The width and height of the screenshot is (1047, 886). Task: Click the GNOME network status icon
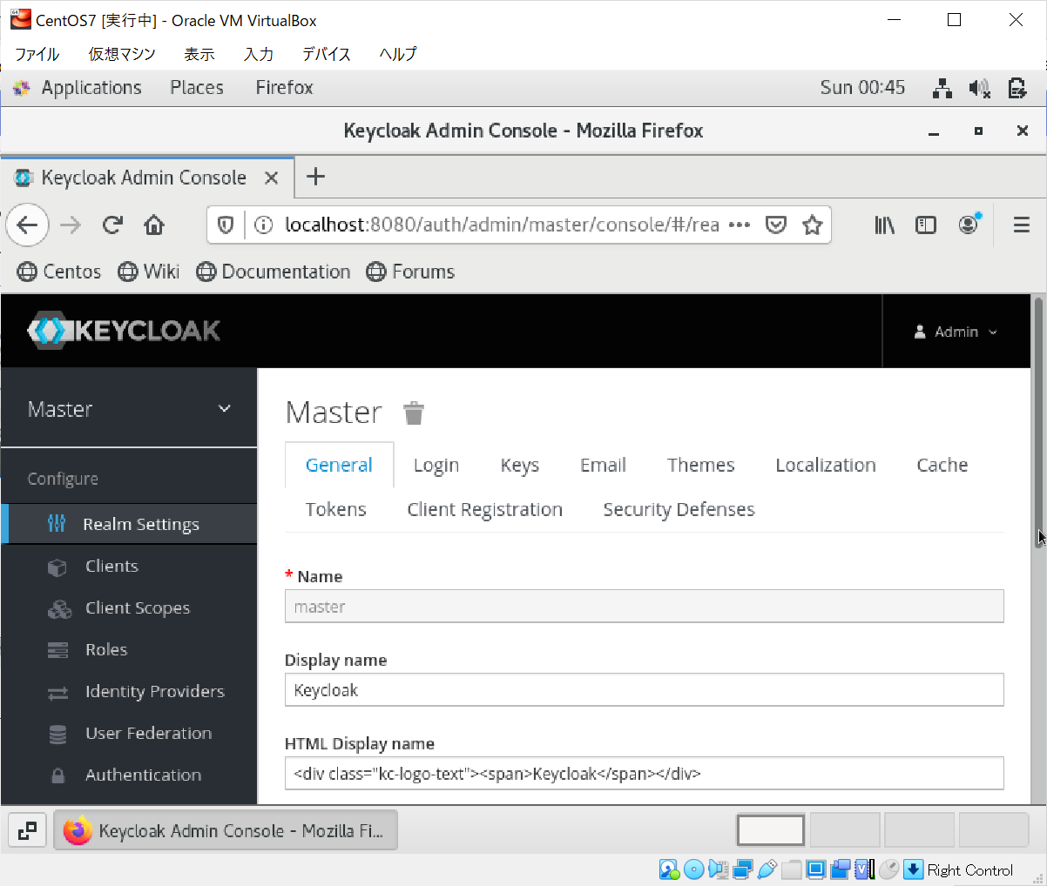942,88
